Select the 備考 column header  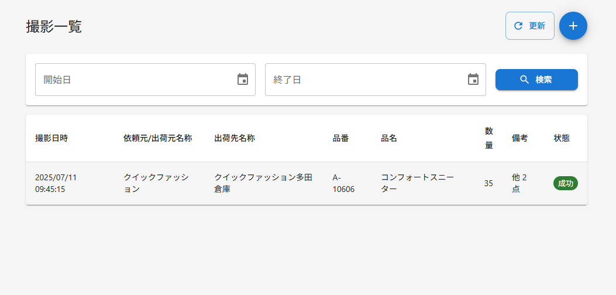(x=519, y=139)
